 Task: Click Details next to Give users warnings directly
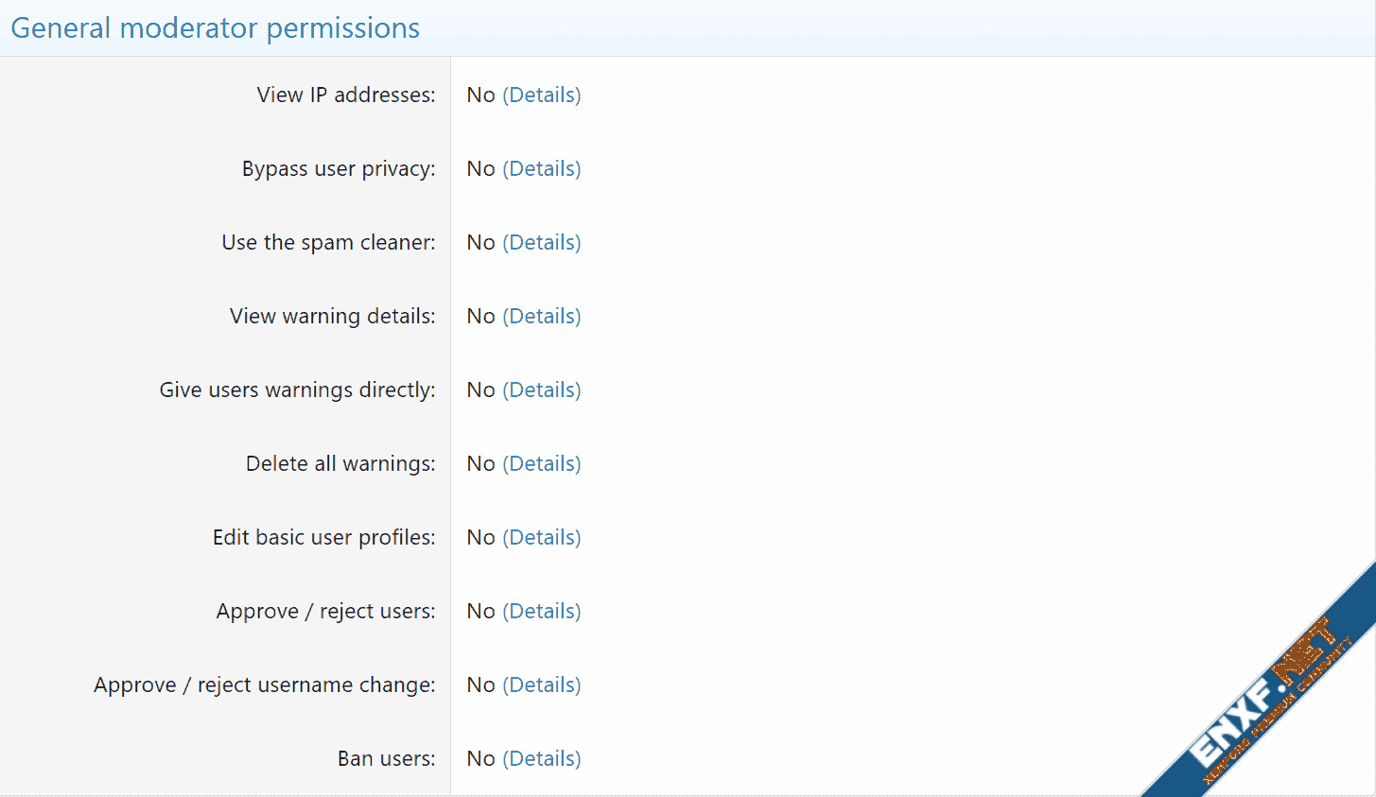tap(541, 390)
